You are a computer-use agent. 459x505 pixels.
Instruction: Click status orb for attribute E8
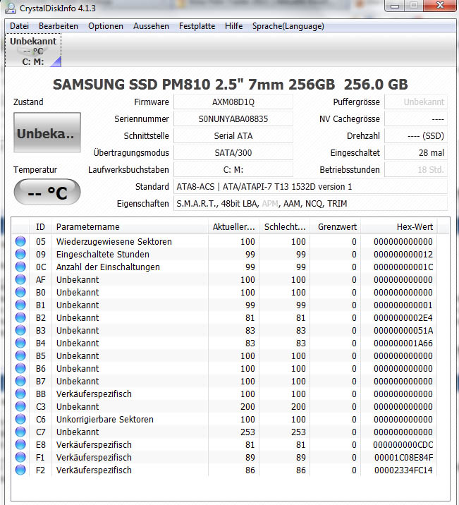20,445
